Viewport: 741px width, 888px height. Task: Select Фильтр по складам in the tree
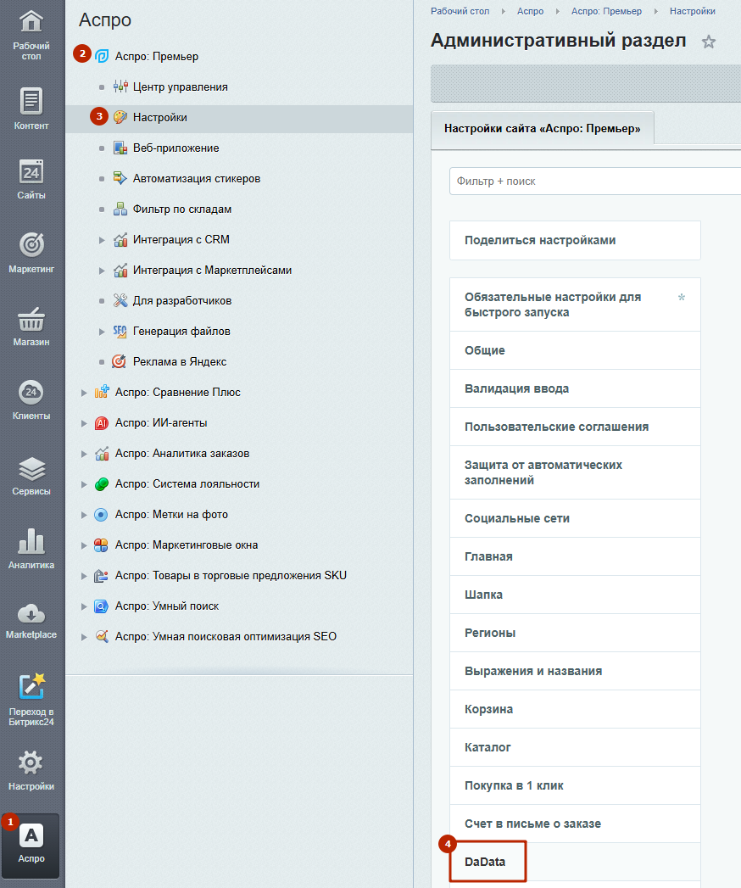(x=182, y=209)
